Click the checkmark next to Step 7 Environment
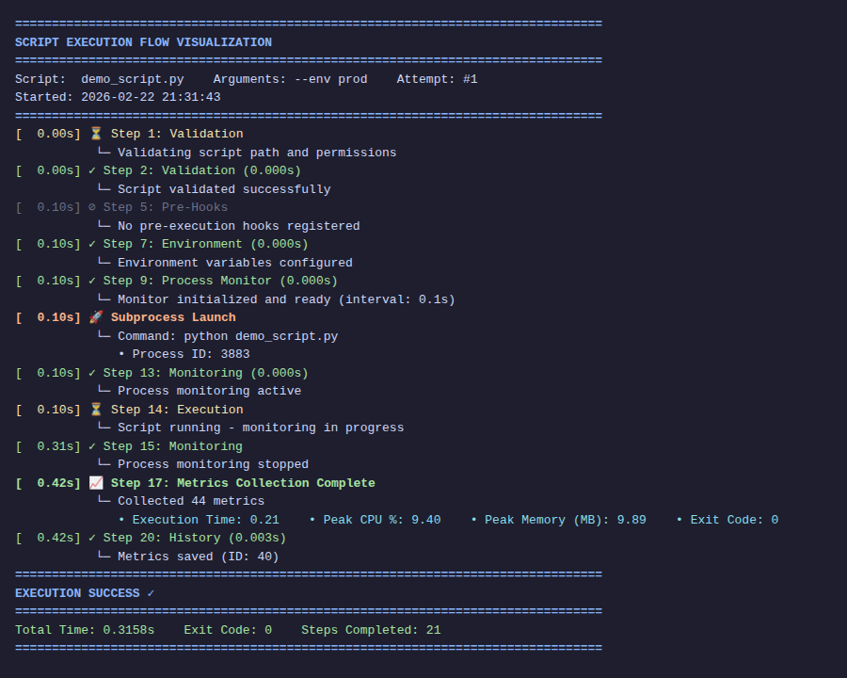 point(92,244)
